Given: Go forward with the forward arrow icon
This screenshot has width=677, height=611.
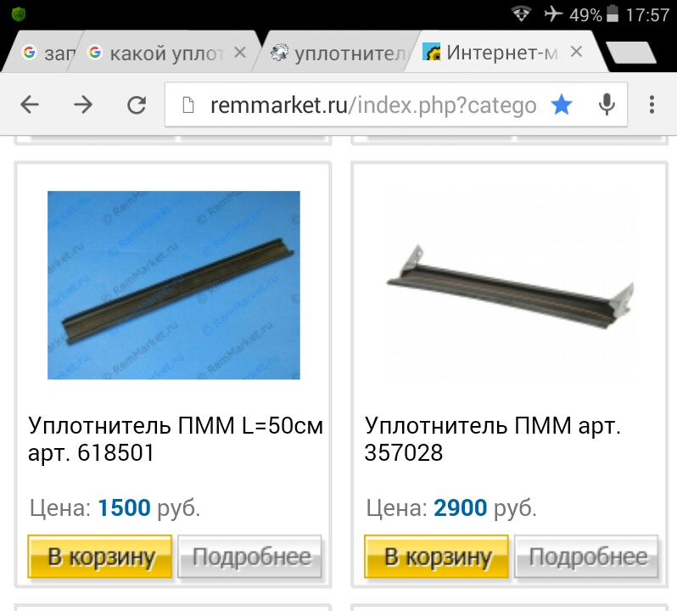Looking at the screenshot, I should (83, 104).
